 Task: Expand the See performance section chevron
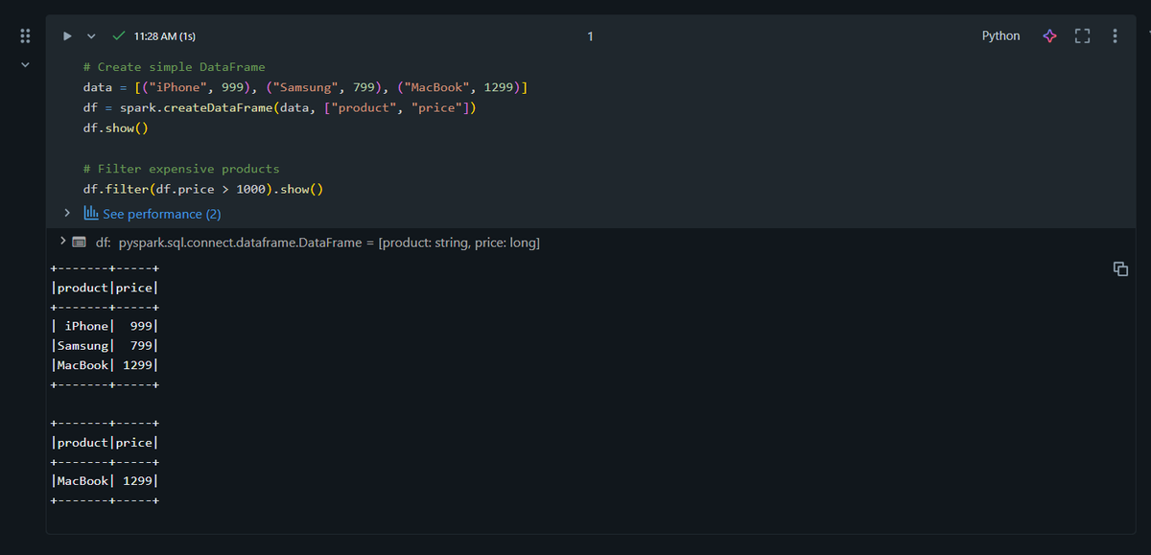tap(67, 213)
